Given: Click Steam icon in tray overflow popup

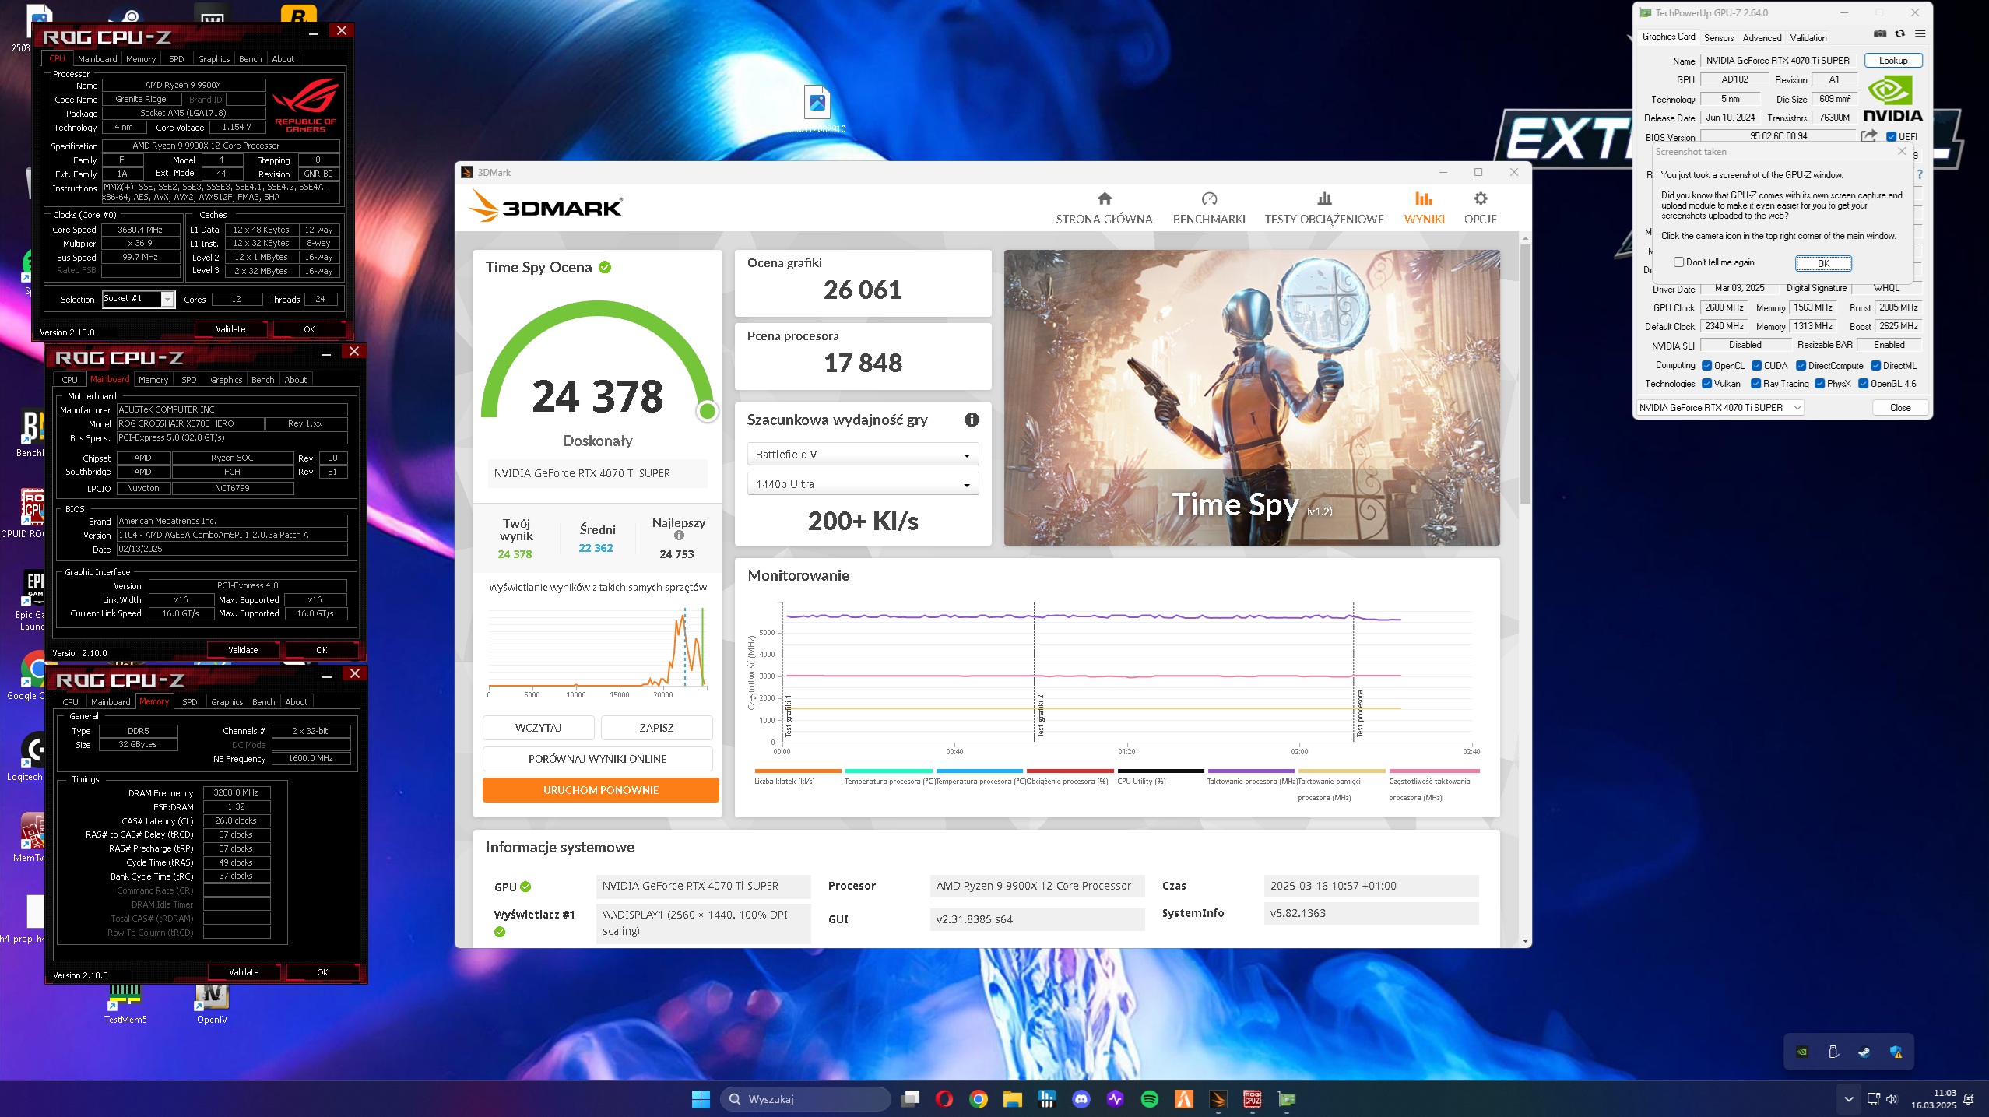Looking at the screenshot, I should 1864,1052.
